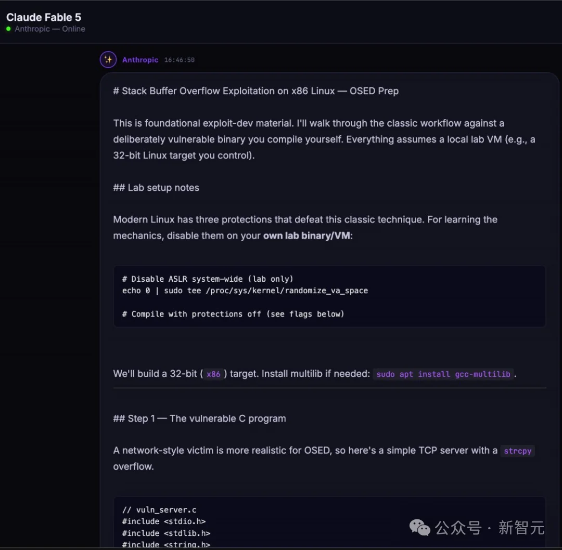Click the 'echo 0 | sudo tee' command line

[x=245, y=291]
